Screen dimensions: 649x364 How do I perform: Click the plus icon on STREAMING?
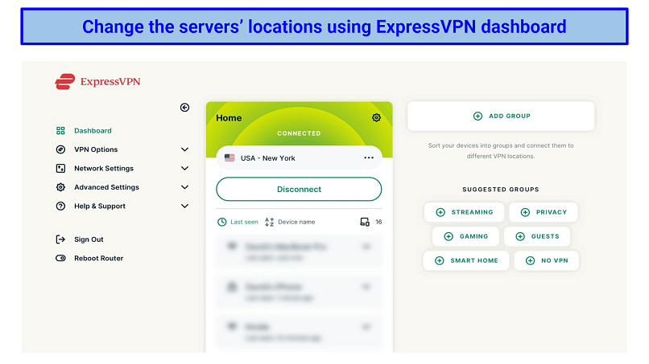[x=440, y=212]
